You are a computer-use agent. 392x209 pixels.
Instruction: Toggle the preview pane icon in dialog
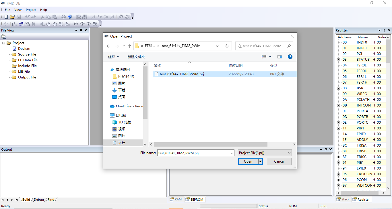280,57
